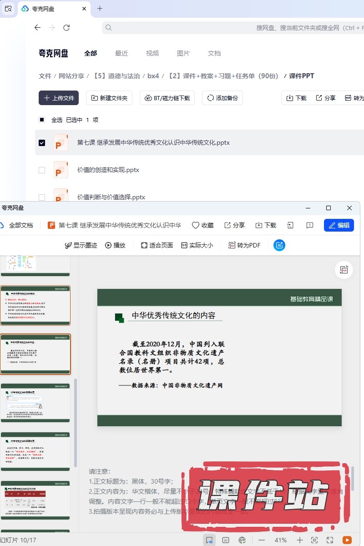This screenshot has height=546, width=364.
Task: Start slideshow with orange play icon
Action: tap(347, 540)
